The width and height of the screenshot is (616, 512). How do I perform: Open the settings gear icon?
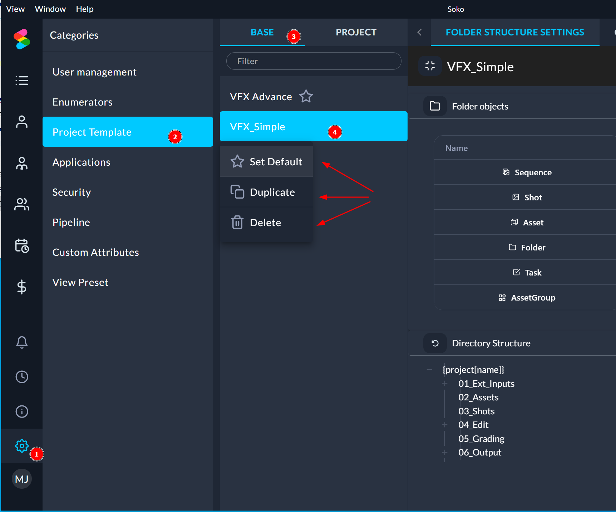pyautogui.click(x=22, y=446)
